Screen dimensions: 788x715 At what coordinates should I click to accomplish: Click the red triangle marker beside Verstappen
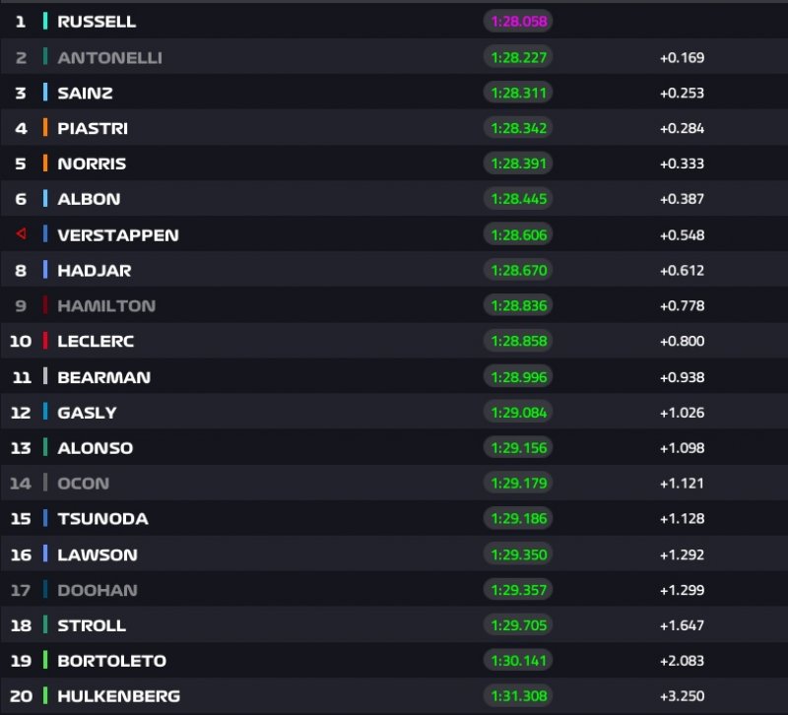[x=21, y=234]
